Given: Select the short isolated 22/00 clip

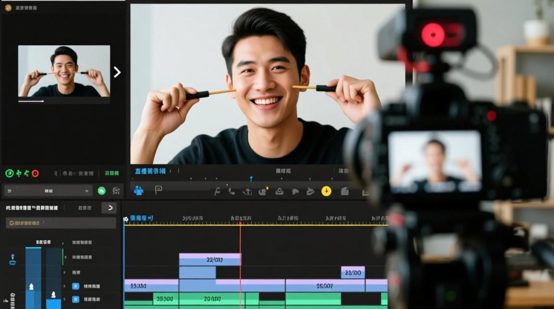Looking at the screenshot, I should (353, 272).
